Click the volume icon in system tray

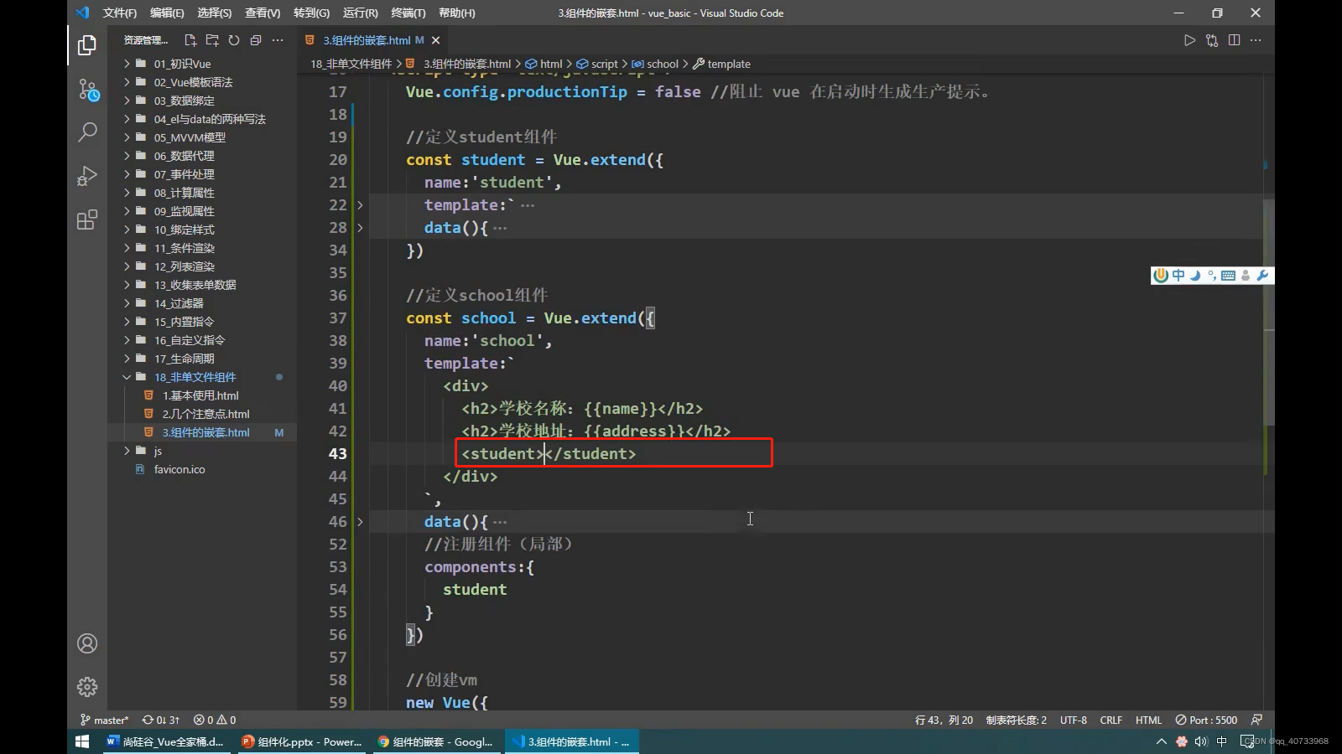click(x=1201, y=741)
